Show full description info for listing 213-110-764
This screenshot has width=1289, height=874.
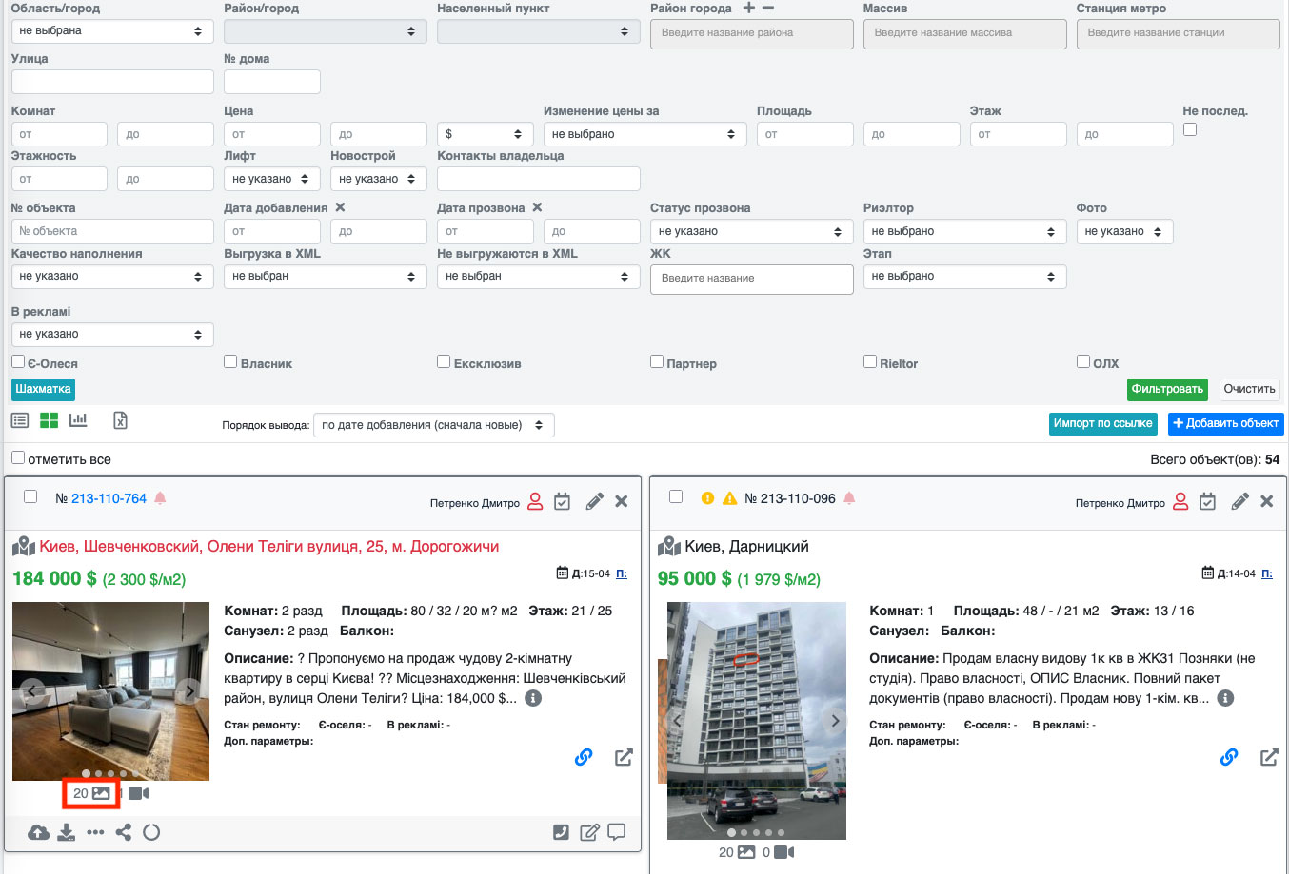coord(533,698)
